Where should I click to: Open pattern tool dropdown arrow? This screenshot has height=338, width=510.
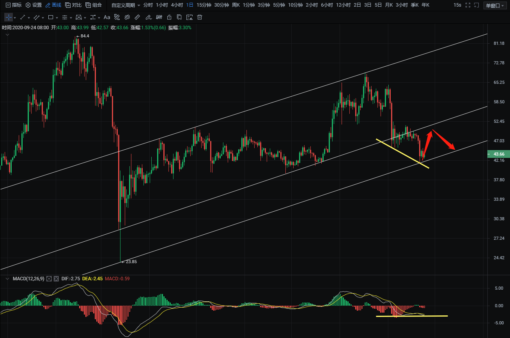click(x=85, y=18)
